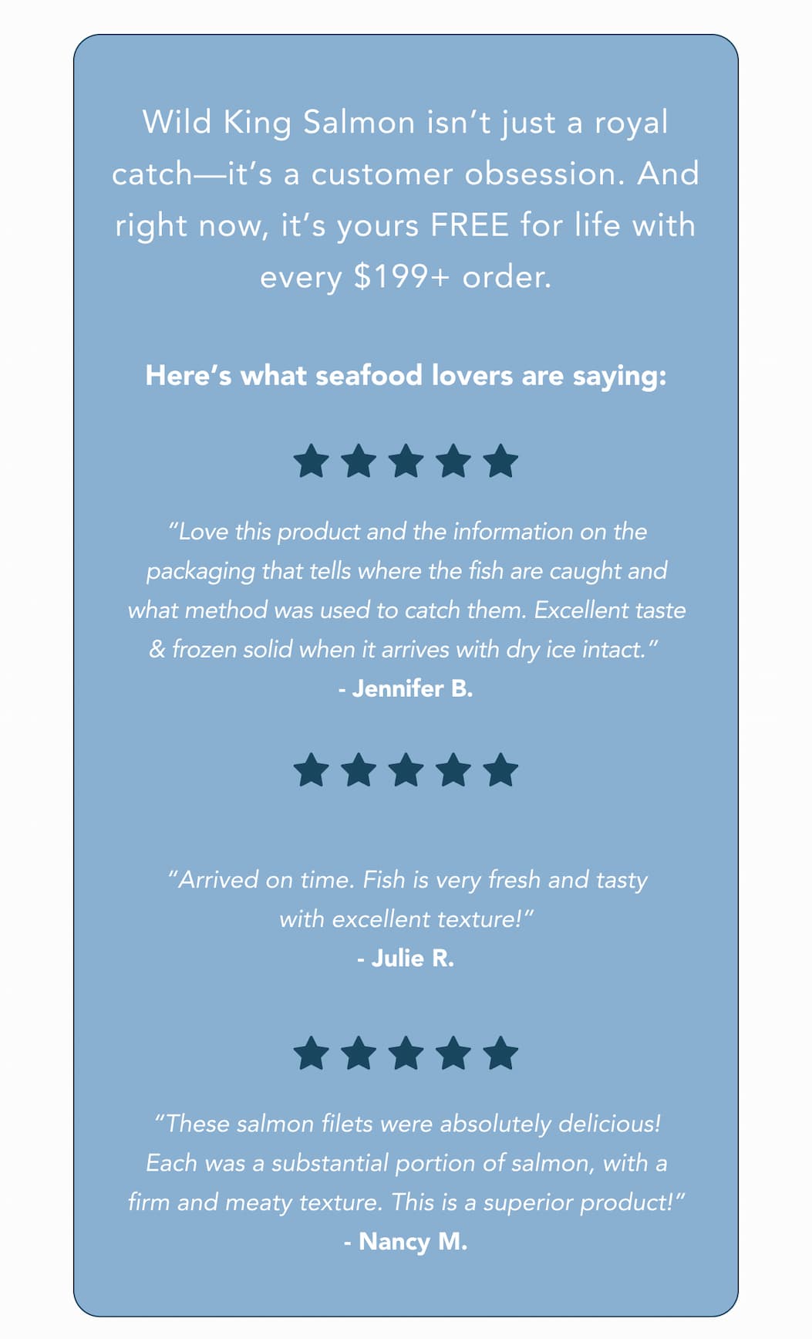Screen dimensions: 812x1339
Task: Tap the fourth star above Nancy M.'s review
Action: tap(453, 1053)
